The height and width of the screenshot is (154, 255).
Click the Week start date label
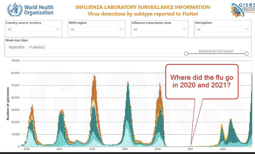click(17, 40)
